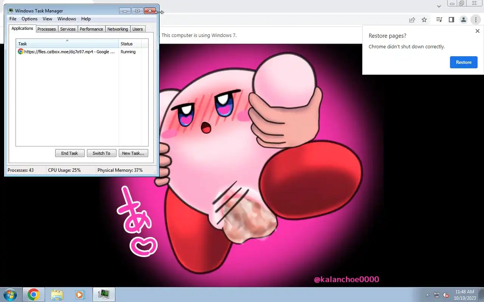Click the network tray icon

tap(437, 295)
